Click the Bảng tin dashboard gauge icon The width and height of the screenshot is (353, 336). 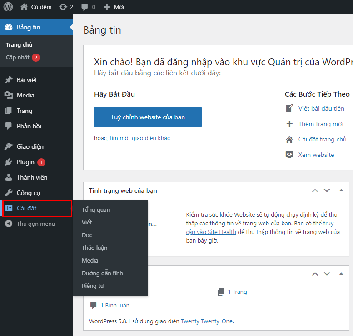[x=9, y=27]
